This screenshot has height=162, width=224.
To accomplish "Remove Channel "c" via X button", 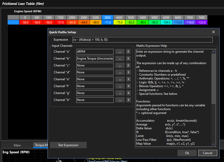I will pos(128,65).
